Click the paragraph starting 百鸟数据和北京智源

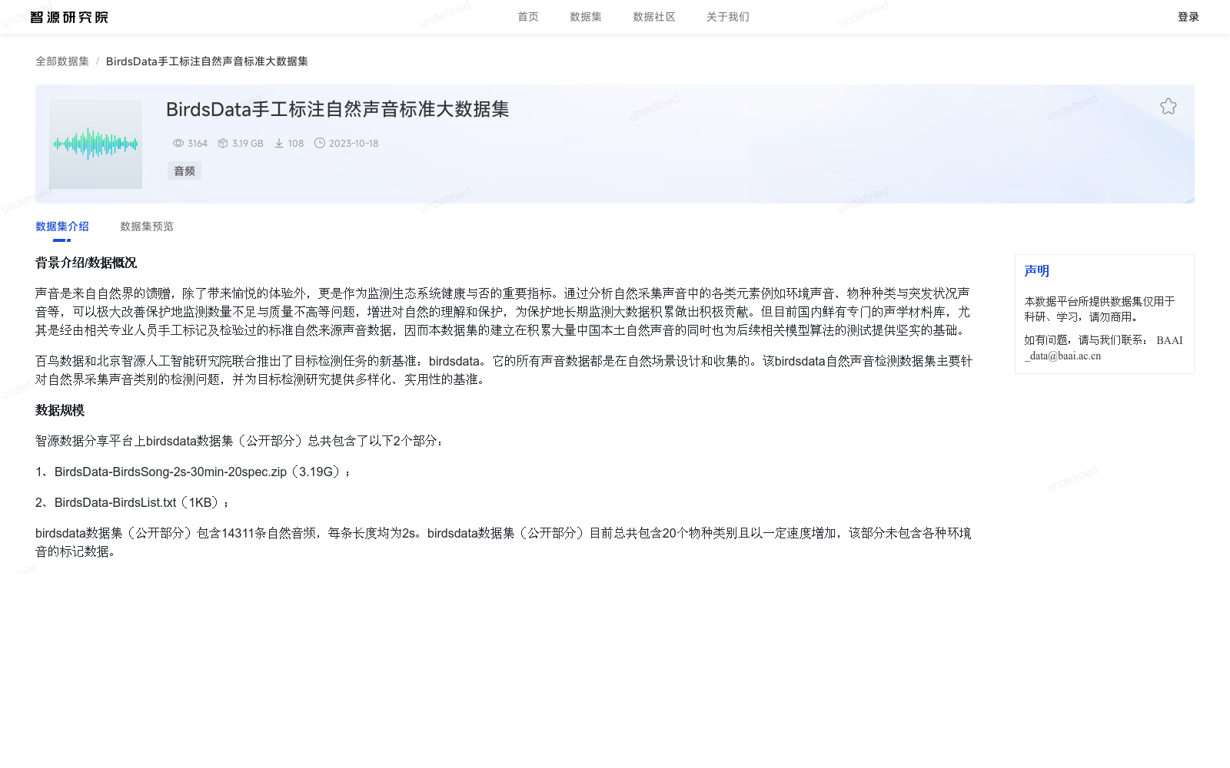click(x=504, y=370)
